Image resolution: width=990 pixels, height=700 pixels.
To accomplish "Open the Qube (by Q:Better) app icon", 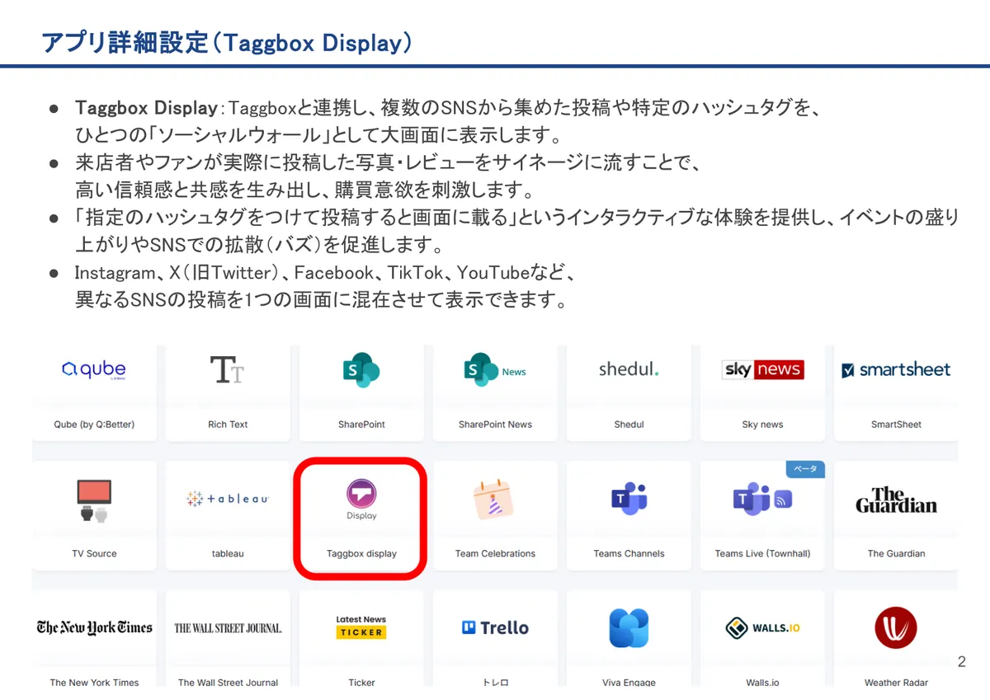I will 94,369.
